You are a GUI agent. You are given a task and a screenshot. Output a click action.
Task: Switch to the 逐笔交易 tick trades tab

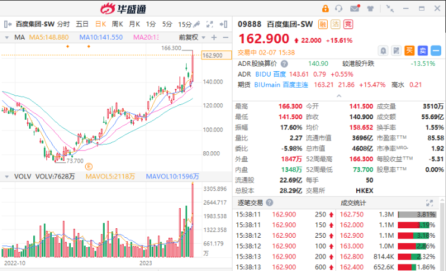[250, 203]
